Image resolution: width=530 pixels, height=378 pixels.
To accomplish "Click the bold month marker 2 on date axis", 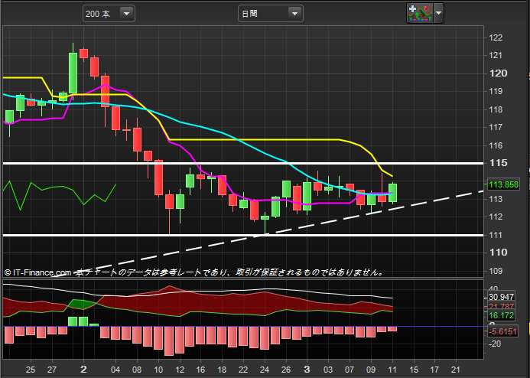I will [x=83, y=370].
